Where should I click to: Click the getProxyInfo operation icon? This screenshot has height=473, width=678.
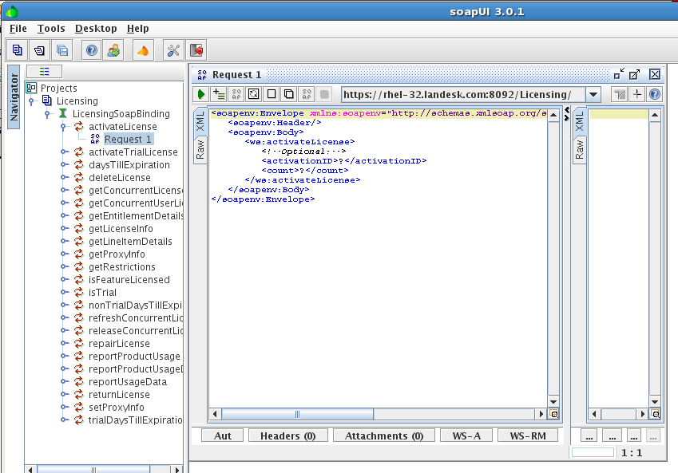[79, 254]
